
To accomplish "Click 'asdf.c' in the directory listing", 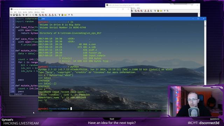I will pyautogui.click(x=93, y=50).
